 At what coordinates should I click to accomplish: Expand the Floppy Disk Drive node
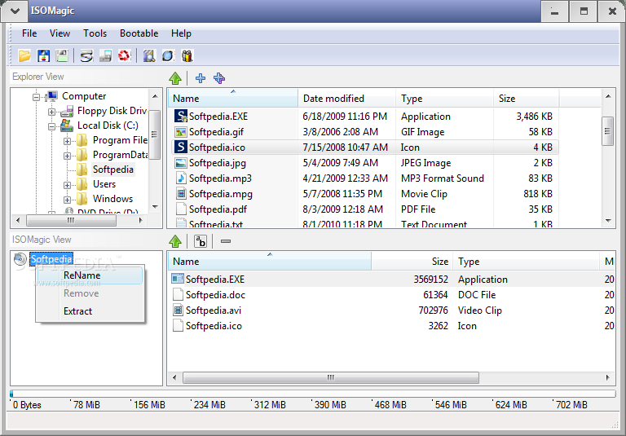(51, 112)
